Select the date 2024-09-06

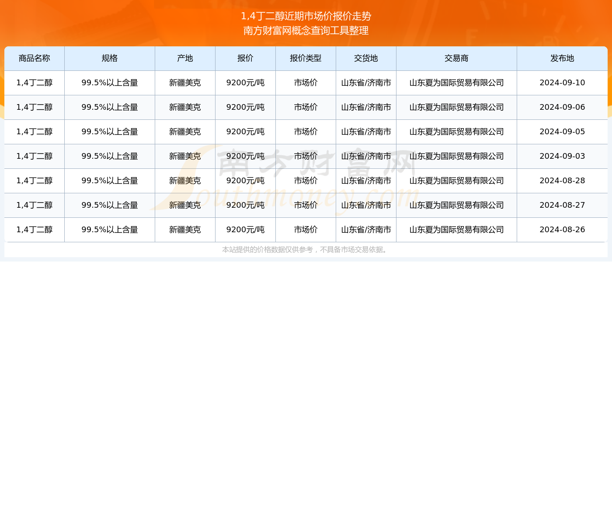point(562,107)
